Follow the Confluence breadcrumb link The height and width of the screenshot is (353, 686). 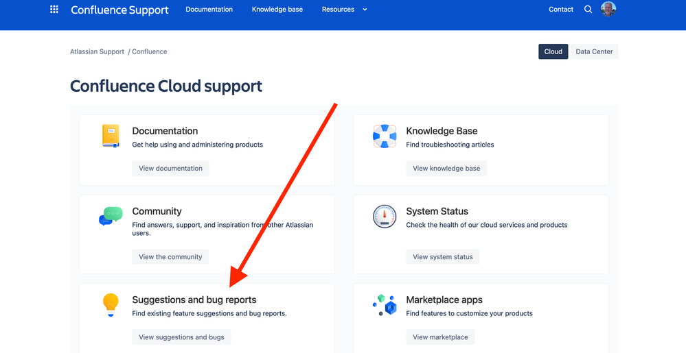(x=150, y=51)
